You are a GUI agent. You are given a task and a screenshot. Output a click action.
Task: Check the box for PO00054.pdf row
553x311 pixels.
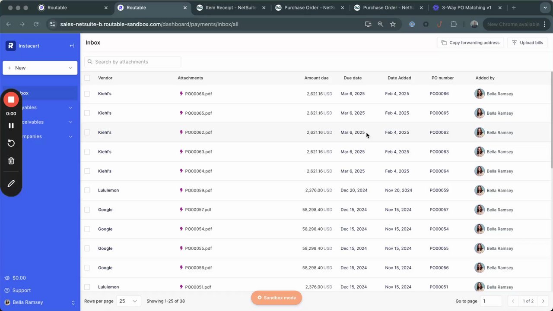(x=87, y=229)
